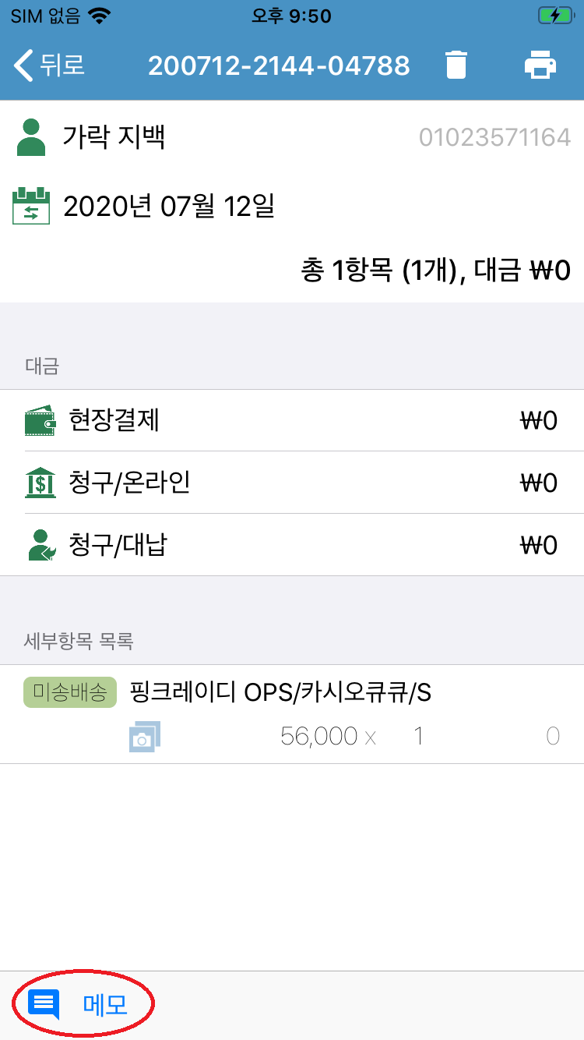Tap the memo speech bubble icon
Screen dimensions: 584x1040
click(x=44, y=1004)
